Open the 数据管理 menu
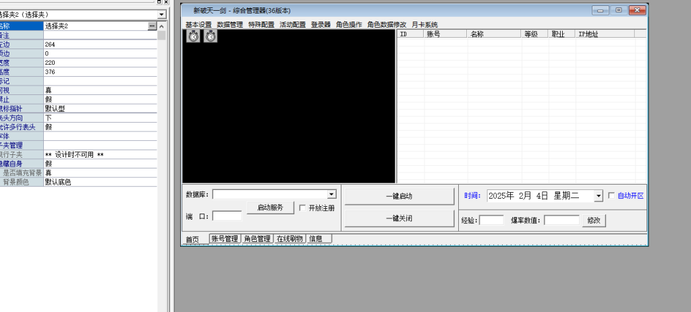691x312 pixels. 230,25
